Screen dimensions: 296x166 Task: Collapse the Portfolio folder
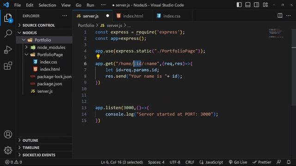pyautogui.click(x=44, y=40)
